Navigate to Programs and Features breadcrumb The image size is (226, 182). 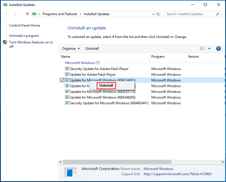(x=60, y=14)
